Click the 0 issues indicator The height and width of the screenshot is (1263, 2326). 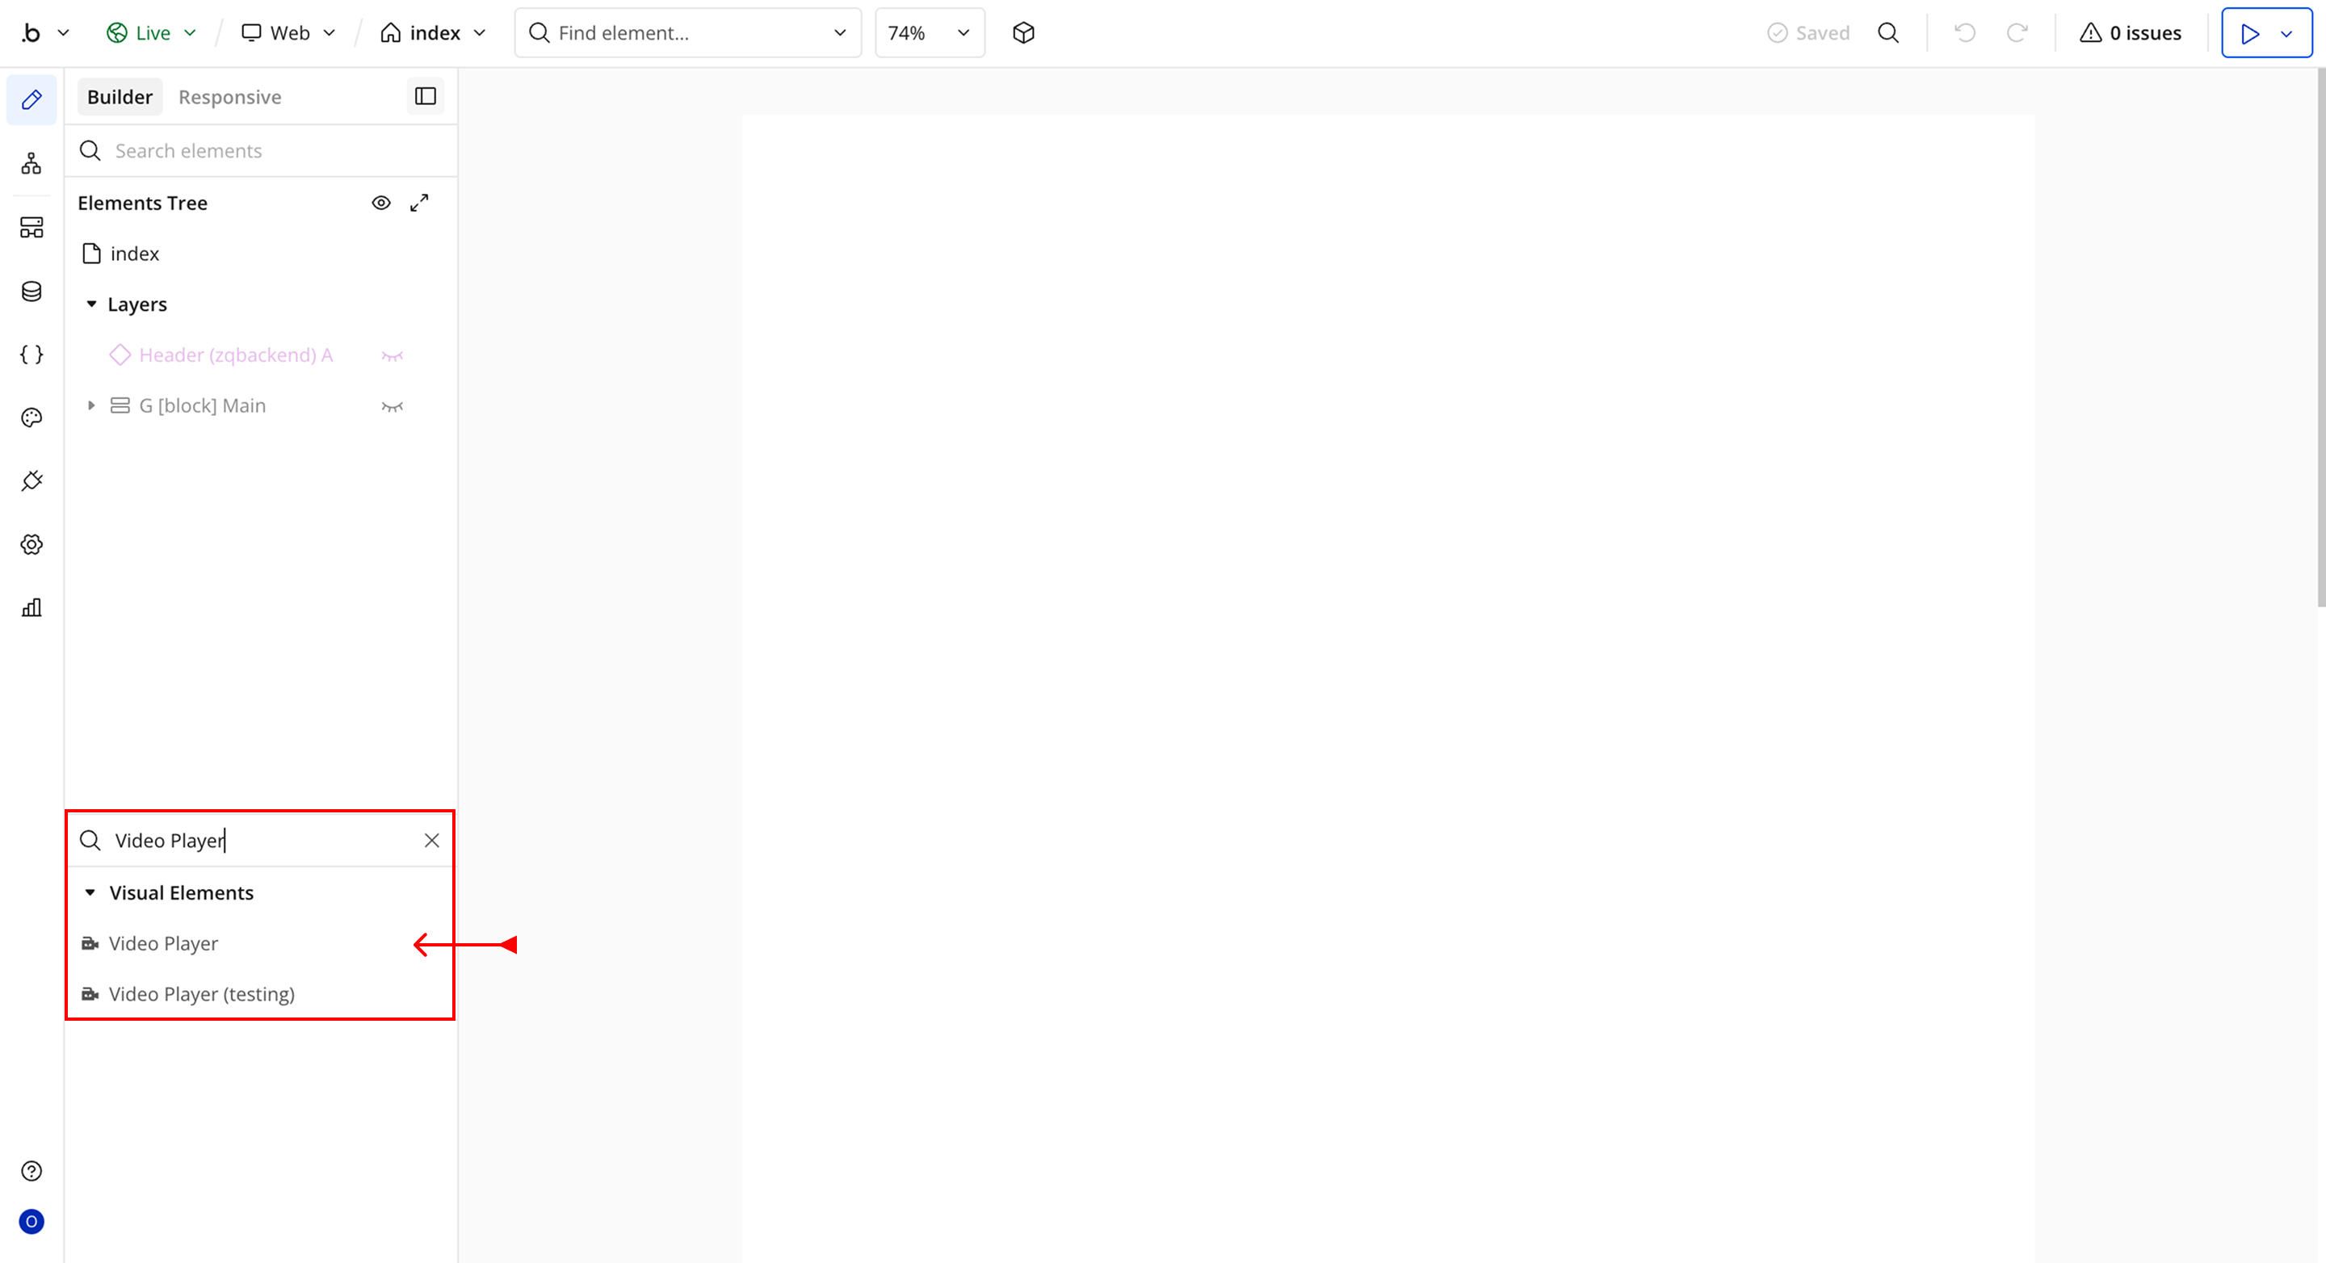coord(2131,33)
